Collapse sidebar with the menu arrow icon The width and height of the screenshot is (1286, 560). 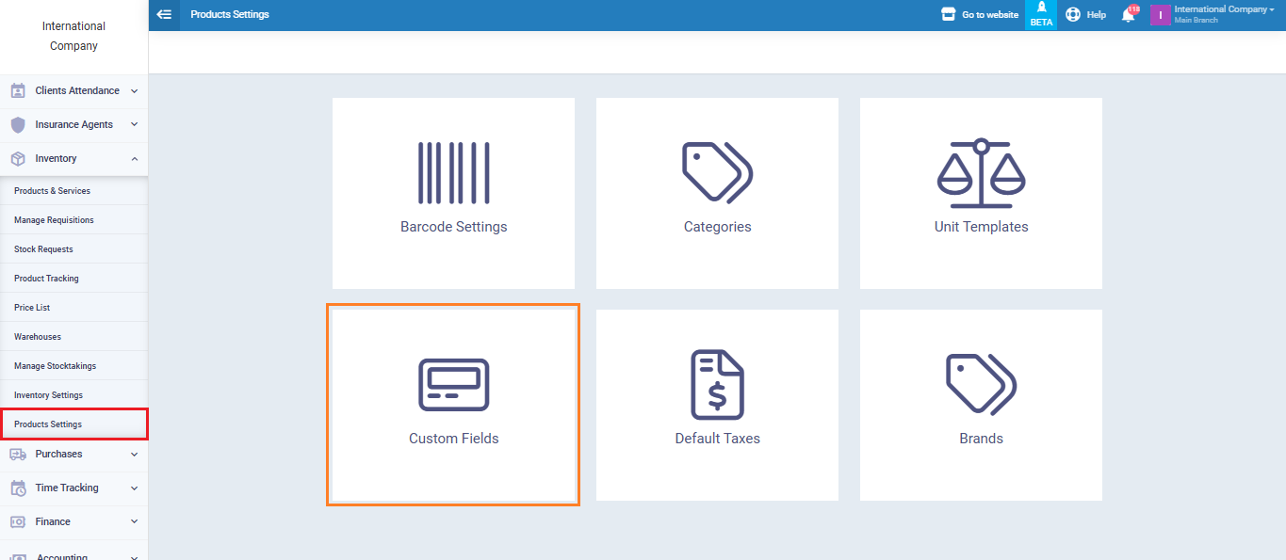click(164, 15)
